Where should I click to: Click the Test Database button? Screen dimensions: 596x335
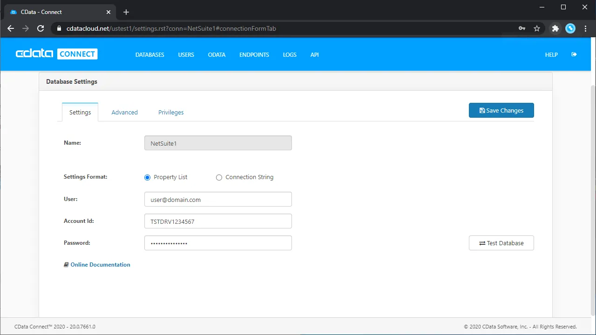501,243
